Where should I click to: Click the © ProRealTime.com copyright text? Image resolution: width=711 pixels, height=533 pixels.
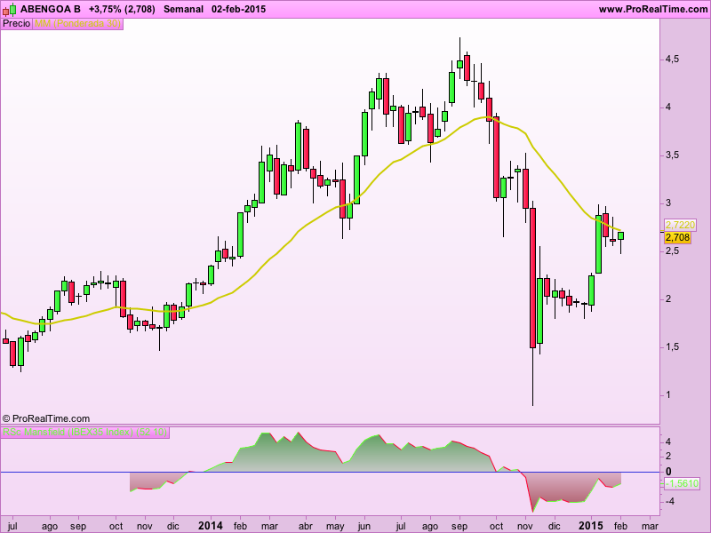pyautogui.click(x=46, y=418)
